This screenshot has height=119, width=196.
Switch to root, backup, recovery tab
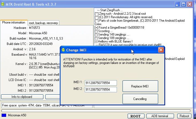tap(43, 23)
